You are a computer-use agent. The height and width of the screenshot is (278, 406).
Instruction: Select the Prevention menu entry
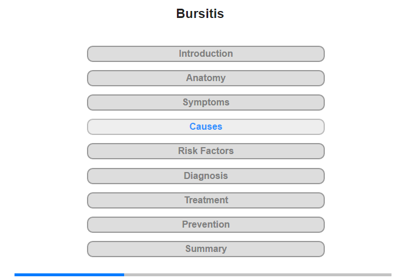pyautogui.click(x=206, y=225)
